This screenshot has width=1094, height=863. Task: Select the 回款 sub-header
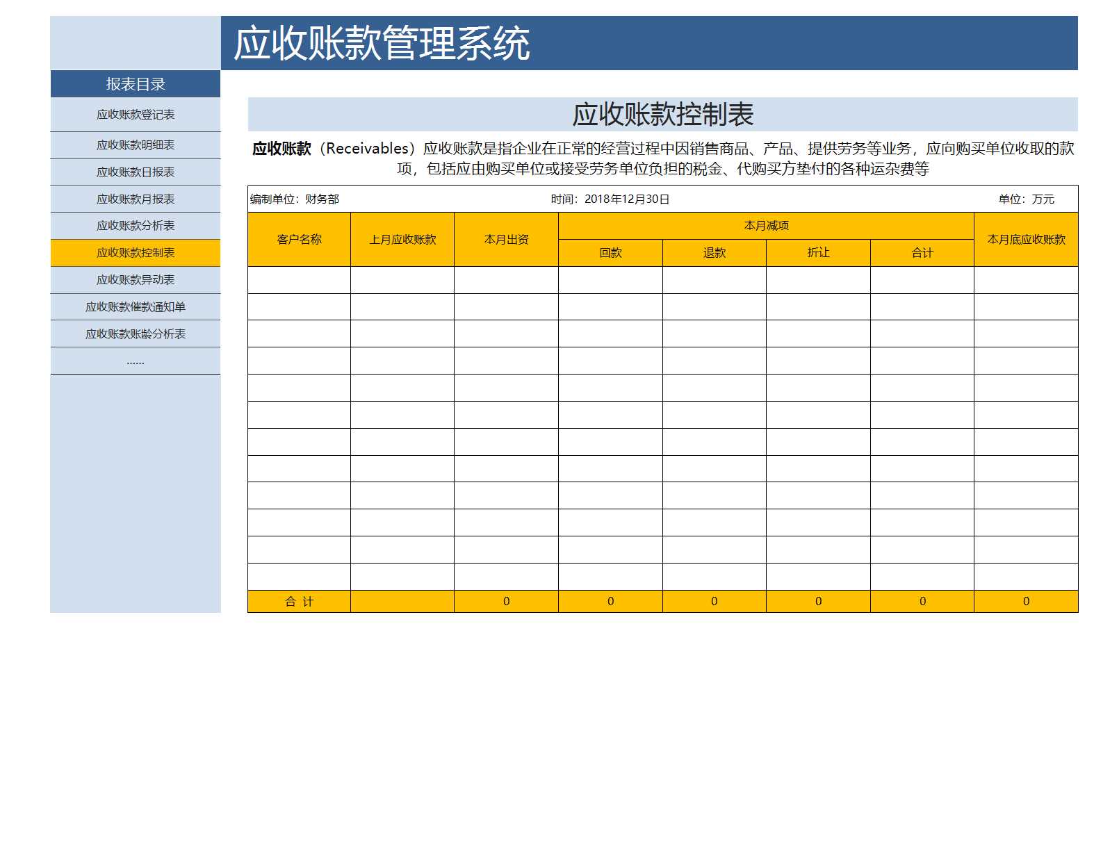point(611,253)
